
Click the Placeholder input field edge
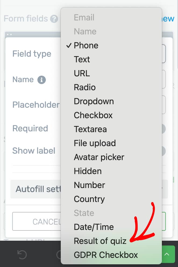[164, 104]
